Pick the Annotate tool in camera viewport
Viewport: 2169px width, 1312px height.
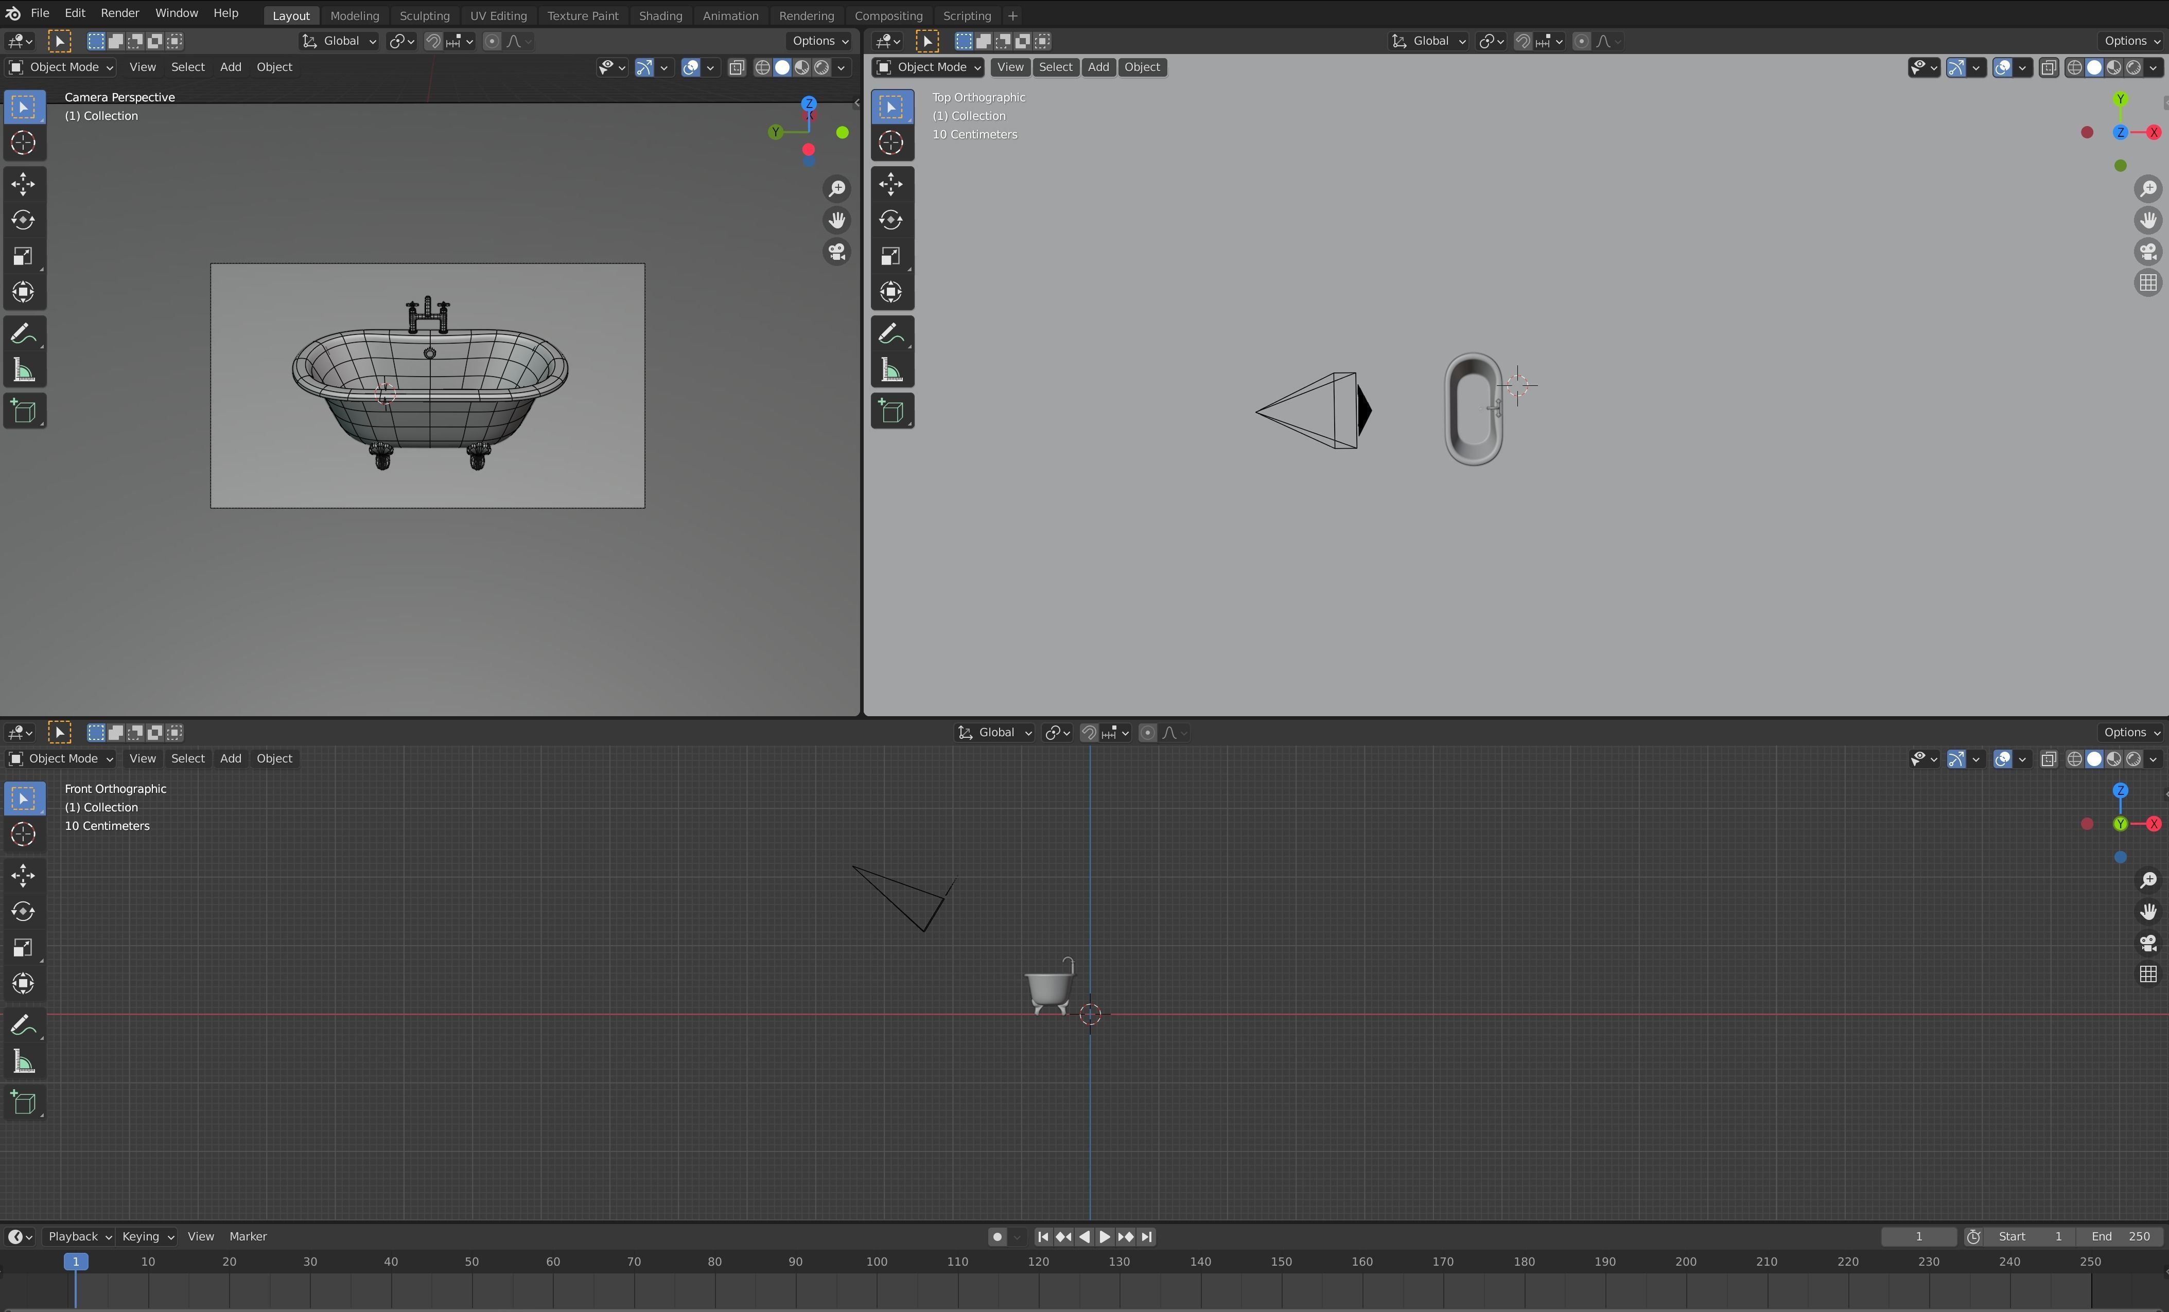(x=24, y=334)
